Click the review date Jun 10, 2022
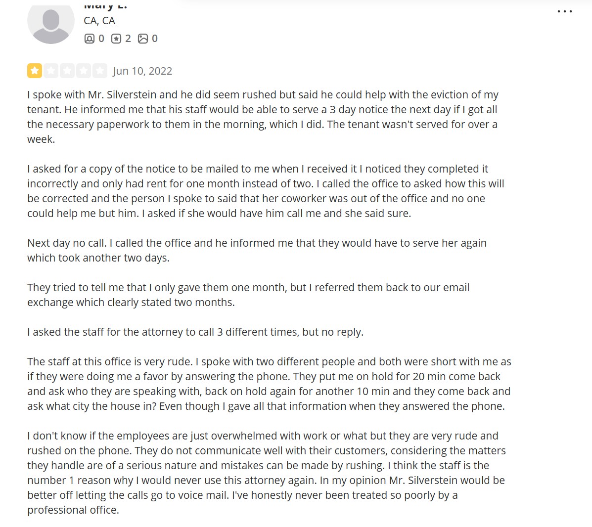The height and width of the screenshot is (527, 592). [x=142, y=71]
